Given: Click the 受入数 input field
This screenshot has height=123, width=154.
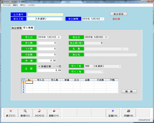Looking at the screenshot, I should 47,43.
